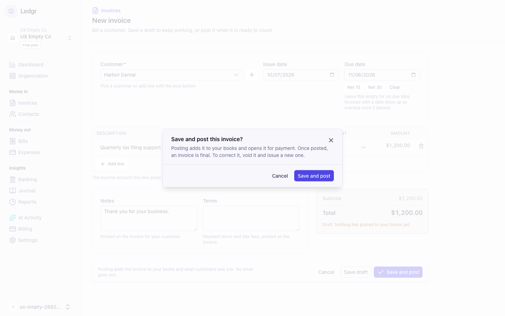Set due date to Net 30

click(x=375, y=87)
